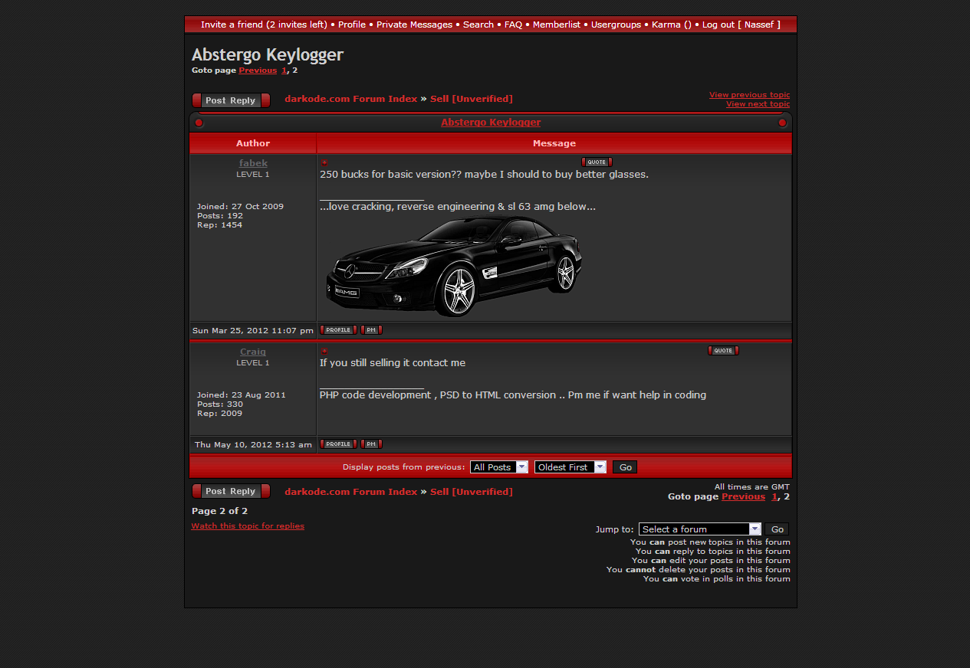Viewport: 970px width, 668px height.
Task: Click the black Mercedes signature image
Action: pyautogui.click(x=454, y=267)
